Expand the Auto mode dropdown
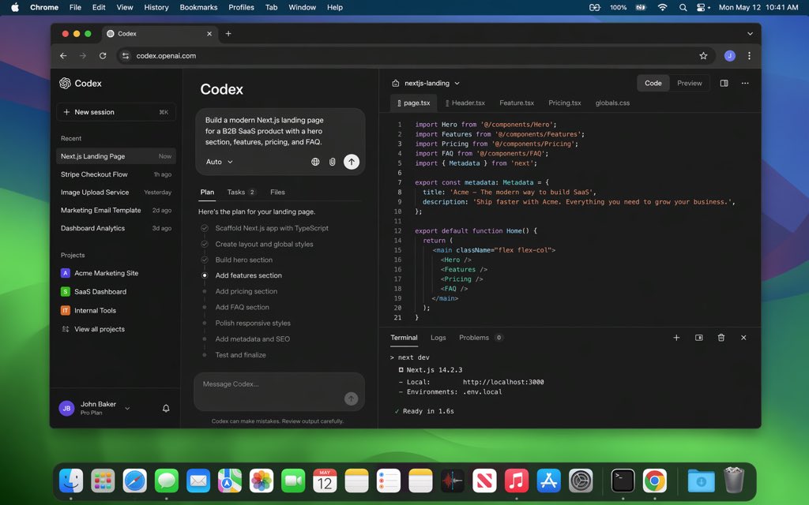The width and height of the screenshot is (809, 505). point(220,162)
